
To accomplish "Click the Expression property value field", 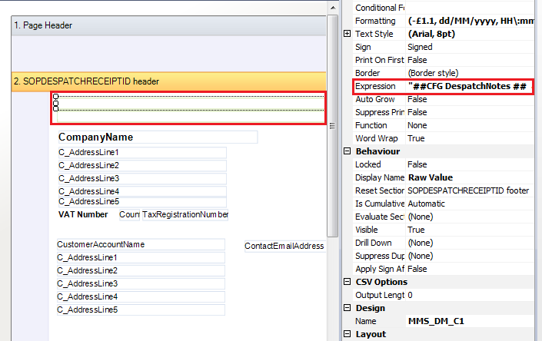I will coord(467,86).
